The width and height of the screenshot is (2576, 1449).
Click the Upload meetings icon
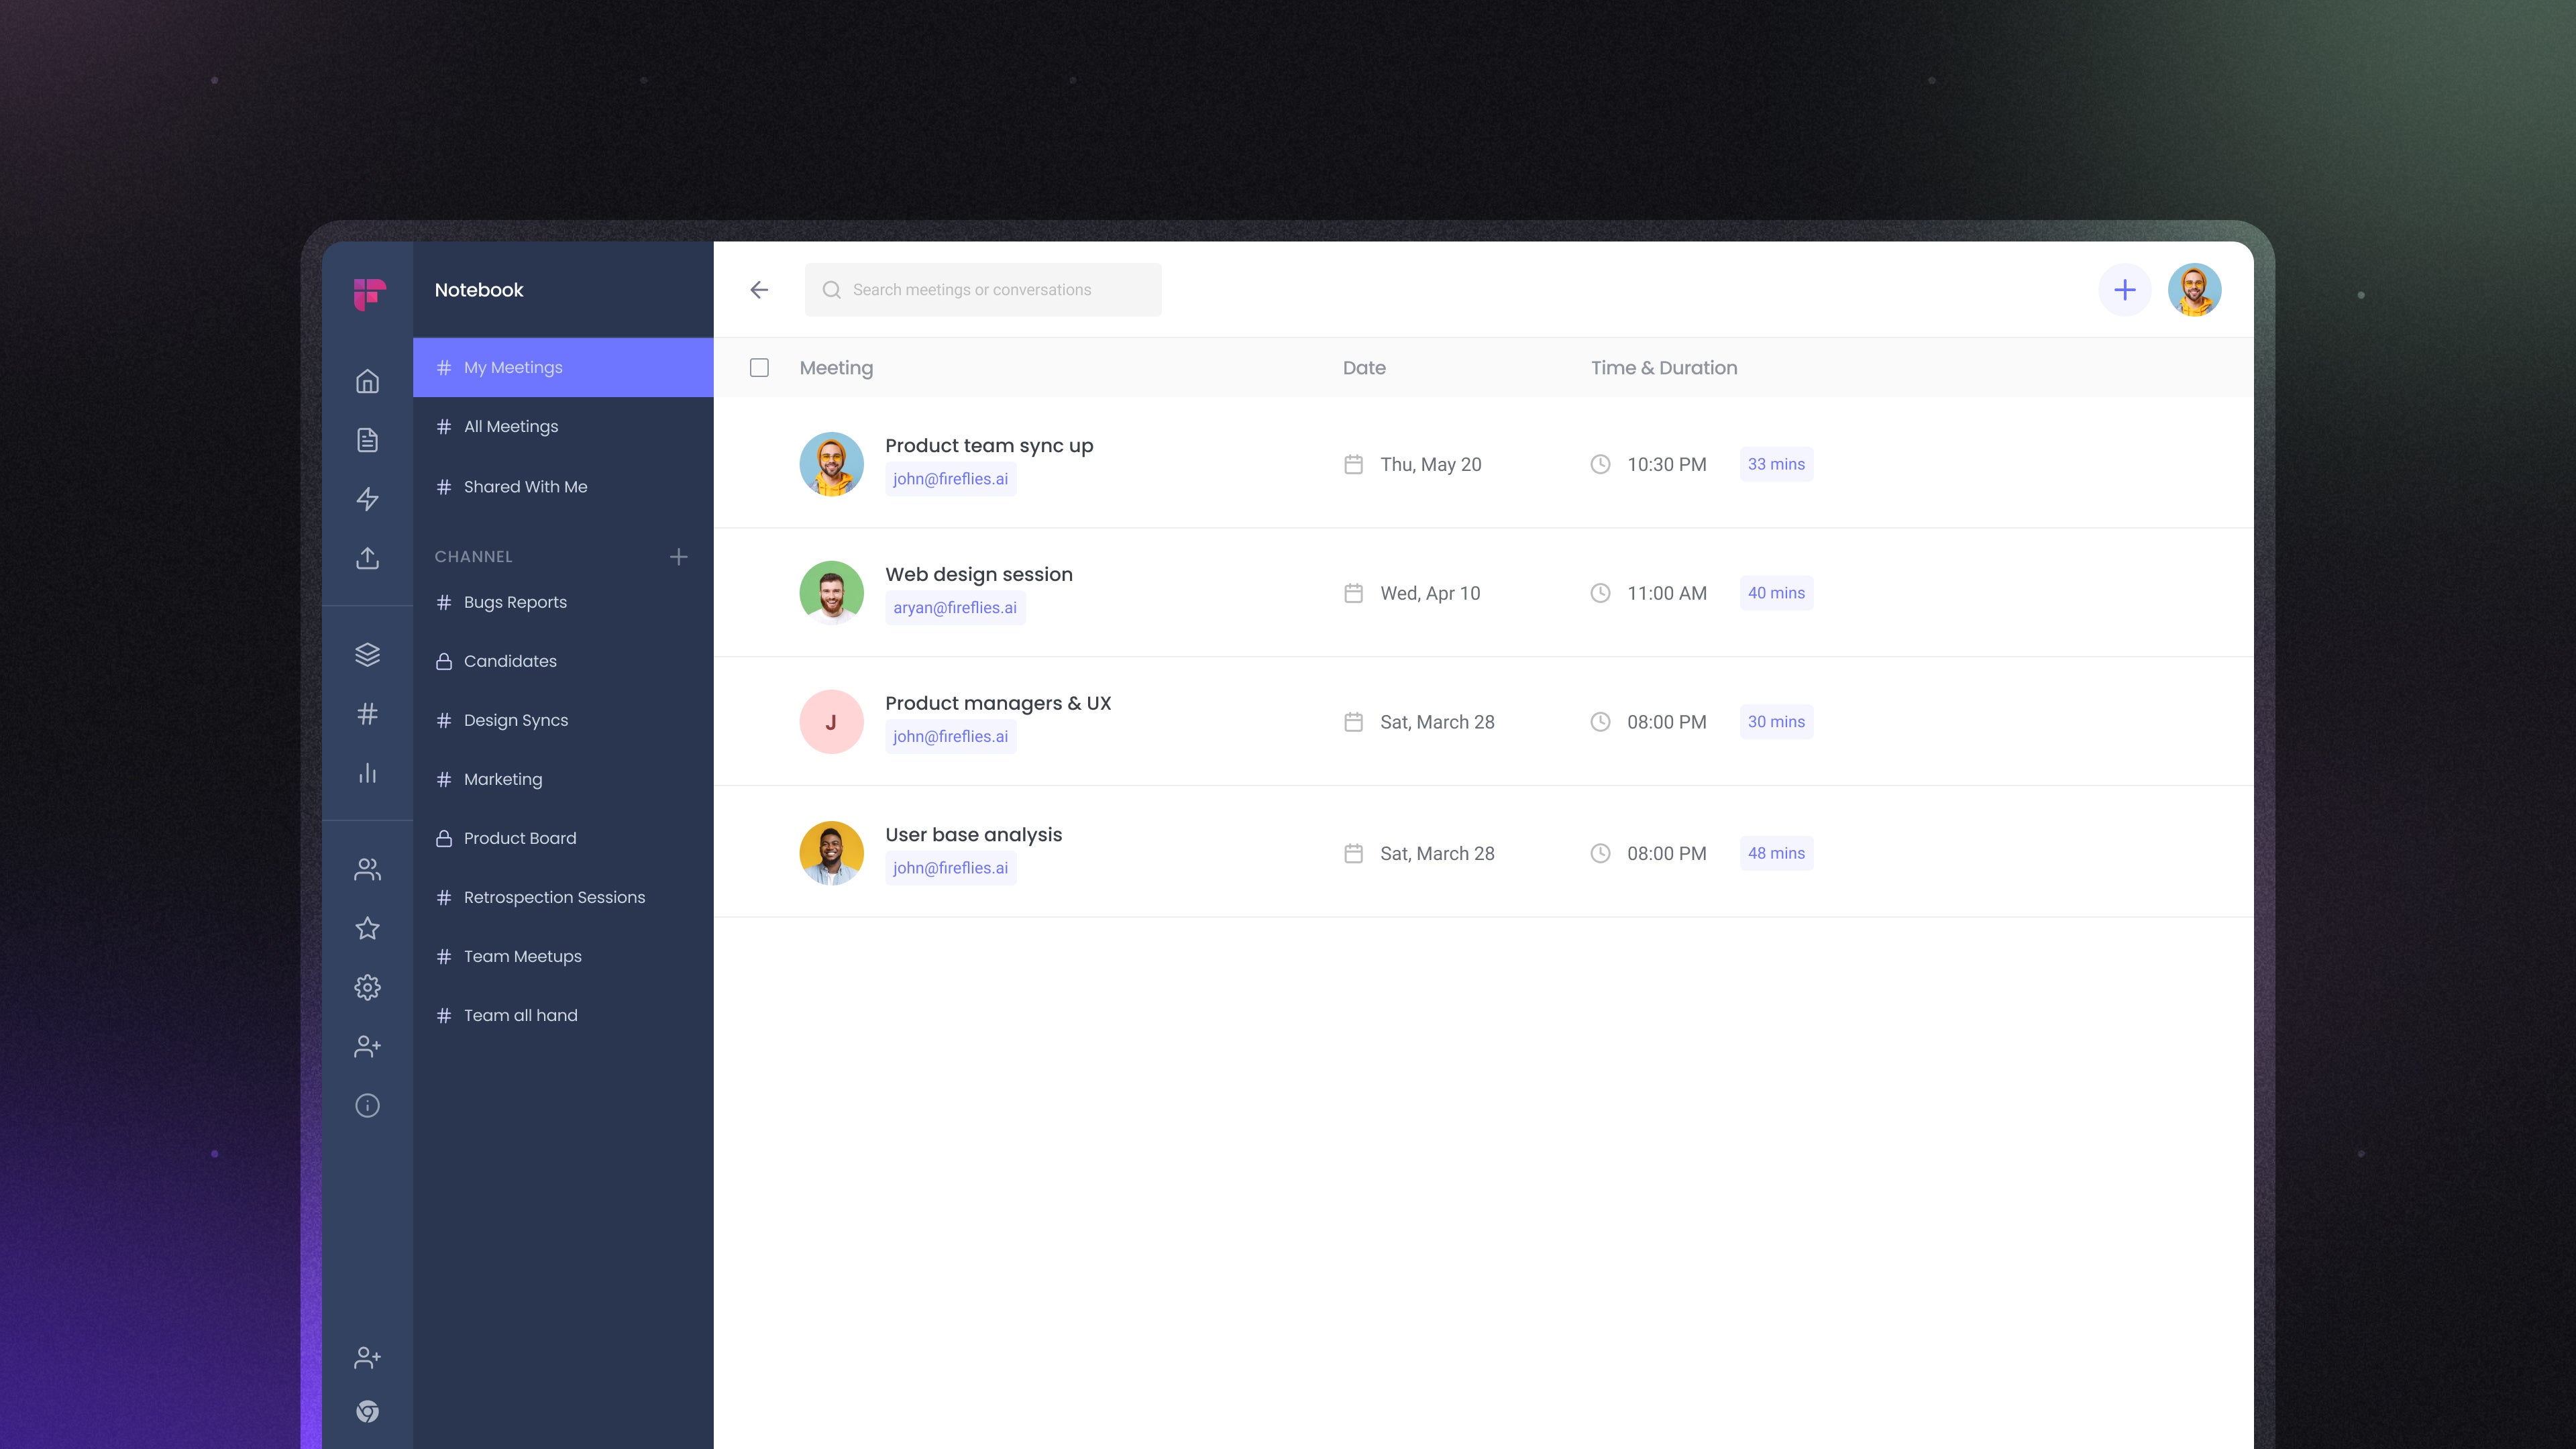click(x=367, y=558)
